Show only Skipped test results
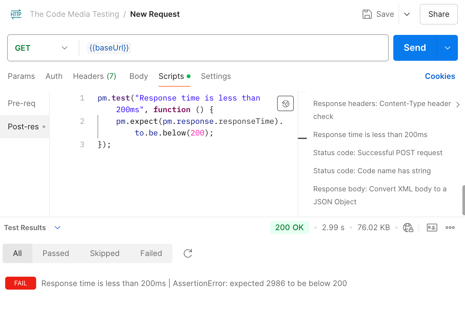Screen dimensions: 465x309 [x=105, y=253]
